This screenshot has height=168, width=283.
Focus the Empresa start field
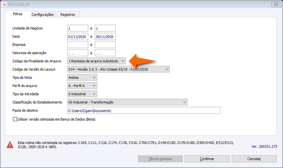tap(77, 45)
